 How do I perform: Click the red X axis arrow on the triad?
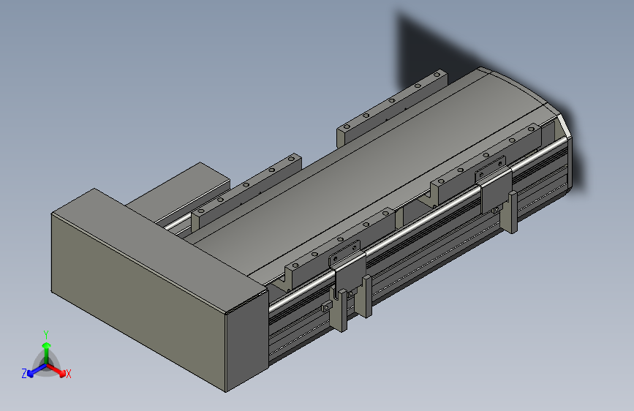coord(56,370)
